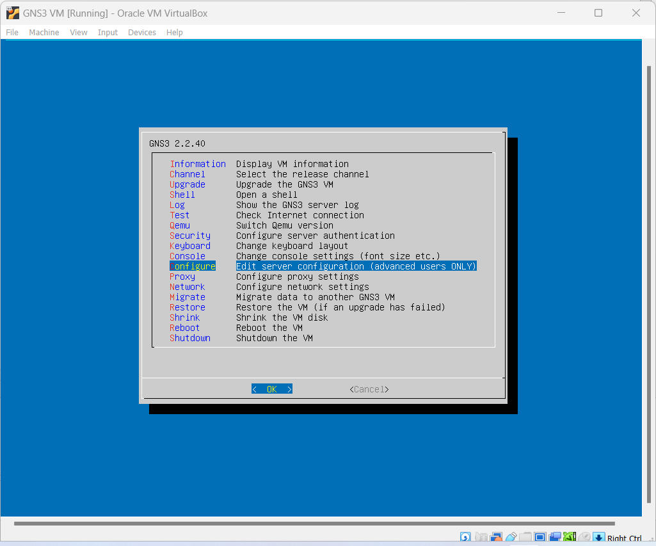The image size is (656, 546).
Task: Select the Channel release option
Action: [269, 174]
